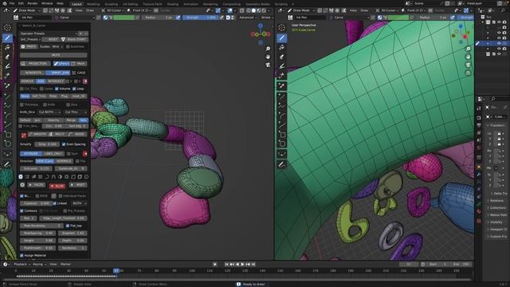Toggle the Contours checkbox
The width and height of the screenshot is (510, 287).
point(22,210)
